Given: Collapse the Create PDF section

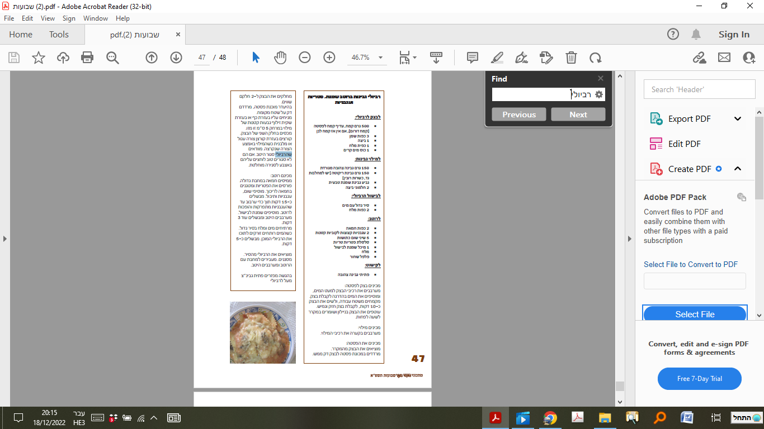Looking at the screenshot, I should pos(737,169).
